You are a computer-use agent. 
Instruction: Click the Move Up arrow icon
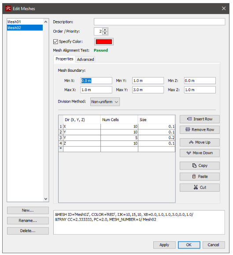point(191,142)
